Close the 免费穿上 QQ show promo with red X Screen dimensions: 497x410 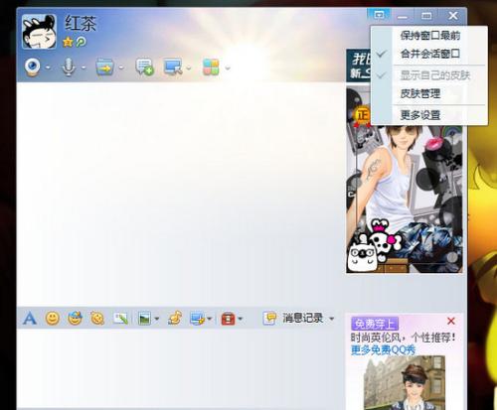pyautogui.click(x=451, y=321)
